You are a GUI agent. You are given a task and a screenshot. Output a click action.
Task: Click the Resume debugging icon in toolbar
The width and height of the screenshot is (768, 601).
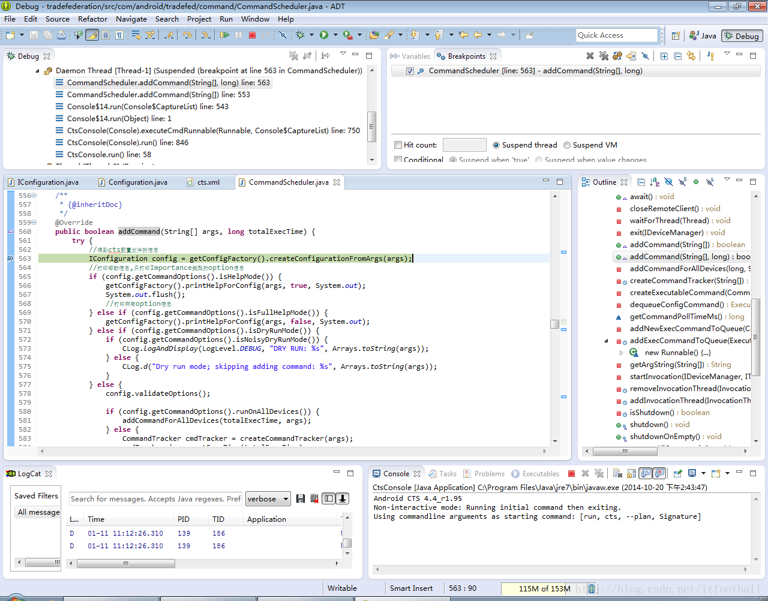(x=224, y=35)
